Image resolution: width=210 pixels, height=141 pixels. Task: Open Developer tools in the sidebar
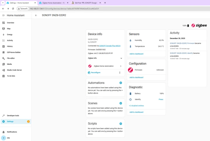13,116
